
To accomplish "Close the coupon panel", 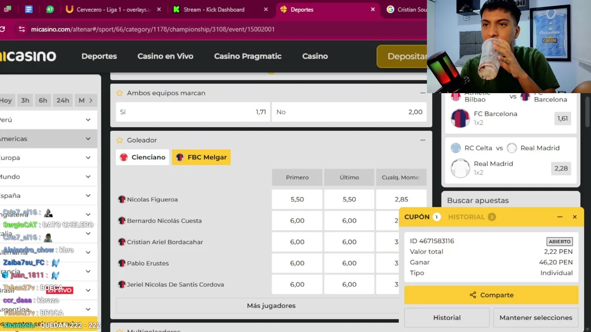I will tap(574, 217).
